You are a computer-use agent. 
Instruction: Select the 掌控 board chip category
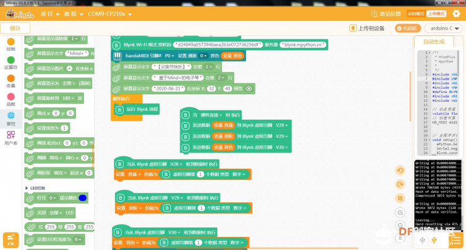coord(11,118)
